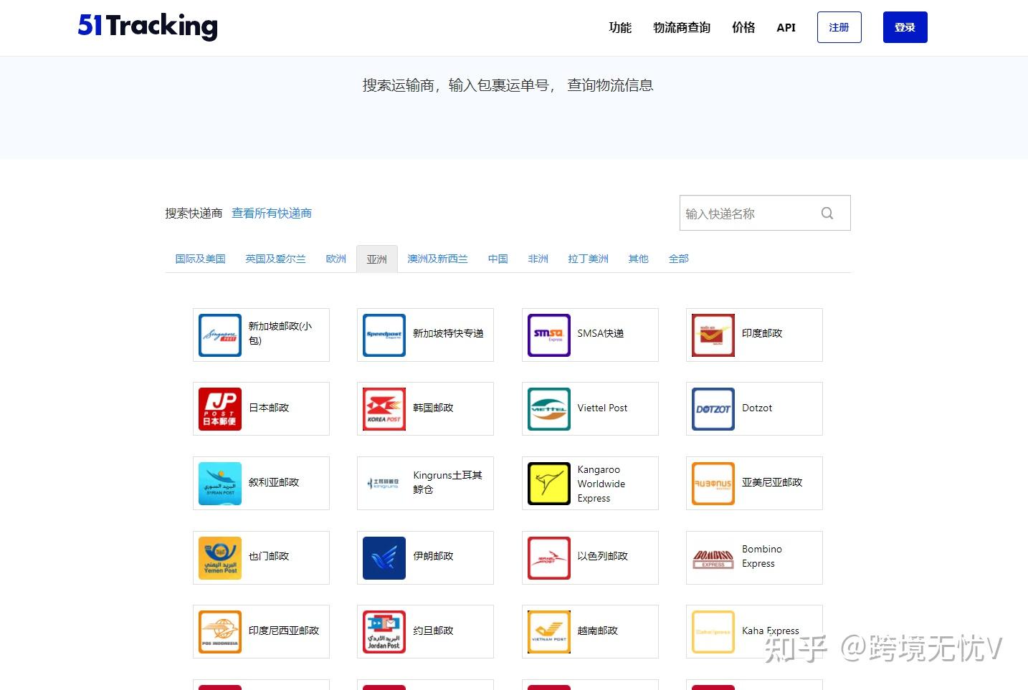
Task: Open the Bombino Express logo
Action: click(x=713, y=558)
